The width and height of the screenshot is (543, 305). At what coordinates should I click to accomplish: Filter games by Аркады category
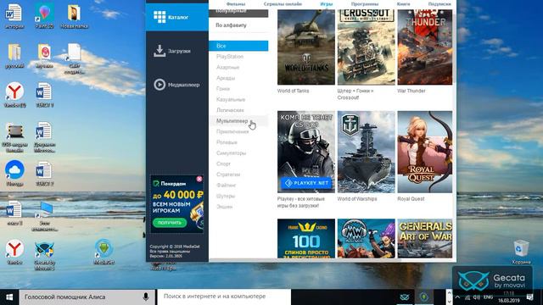click(x=226, y=78)
